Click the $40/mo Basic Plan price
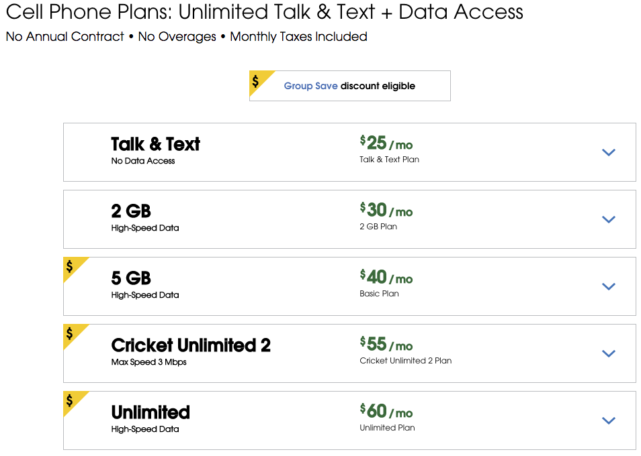This screenshot has height=456, width=641. click(x=380, y=277)
